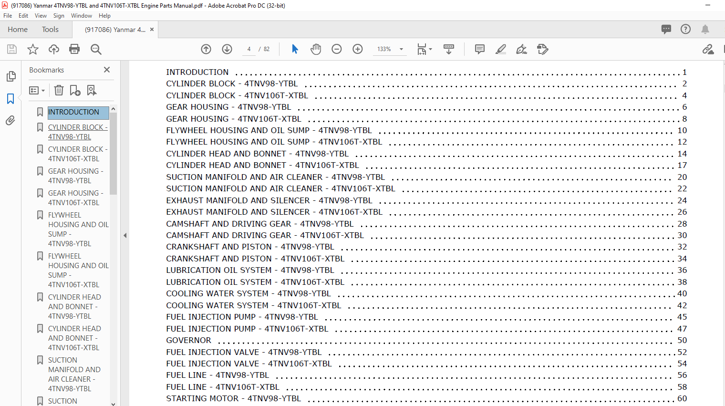725x406 pixels.
Task: Open fit page options icon
Action: (x=424, y=49)
